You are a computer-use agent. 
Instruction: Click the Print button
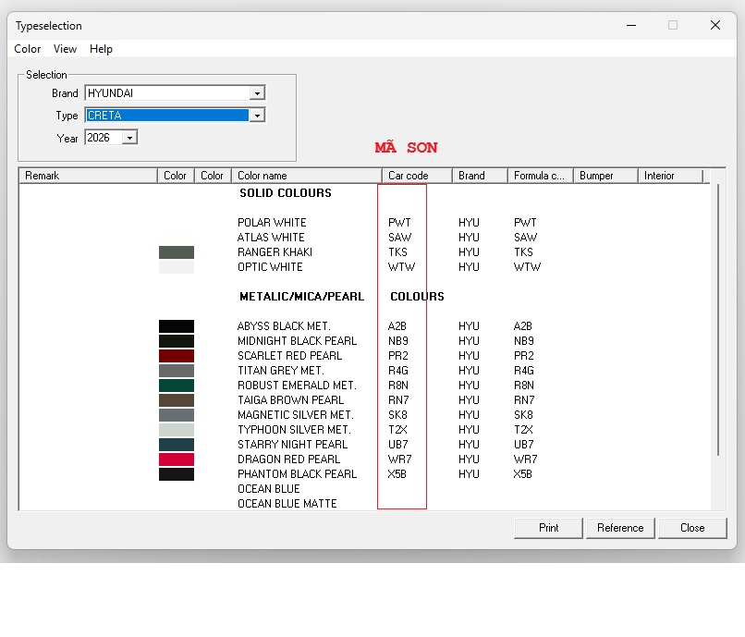548,528
